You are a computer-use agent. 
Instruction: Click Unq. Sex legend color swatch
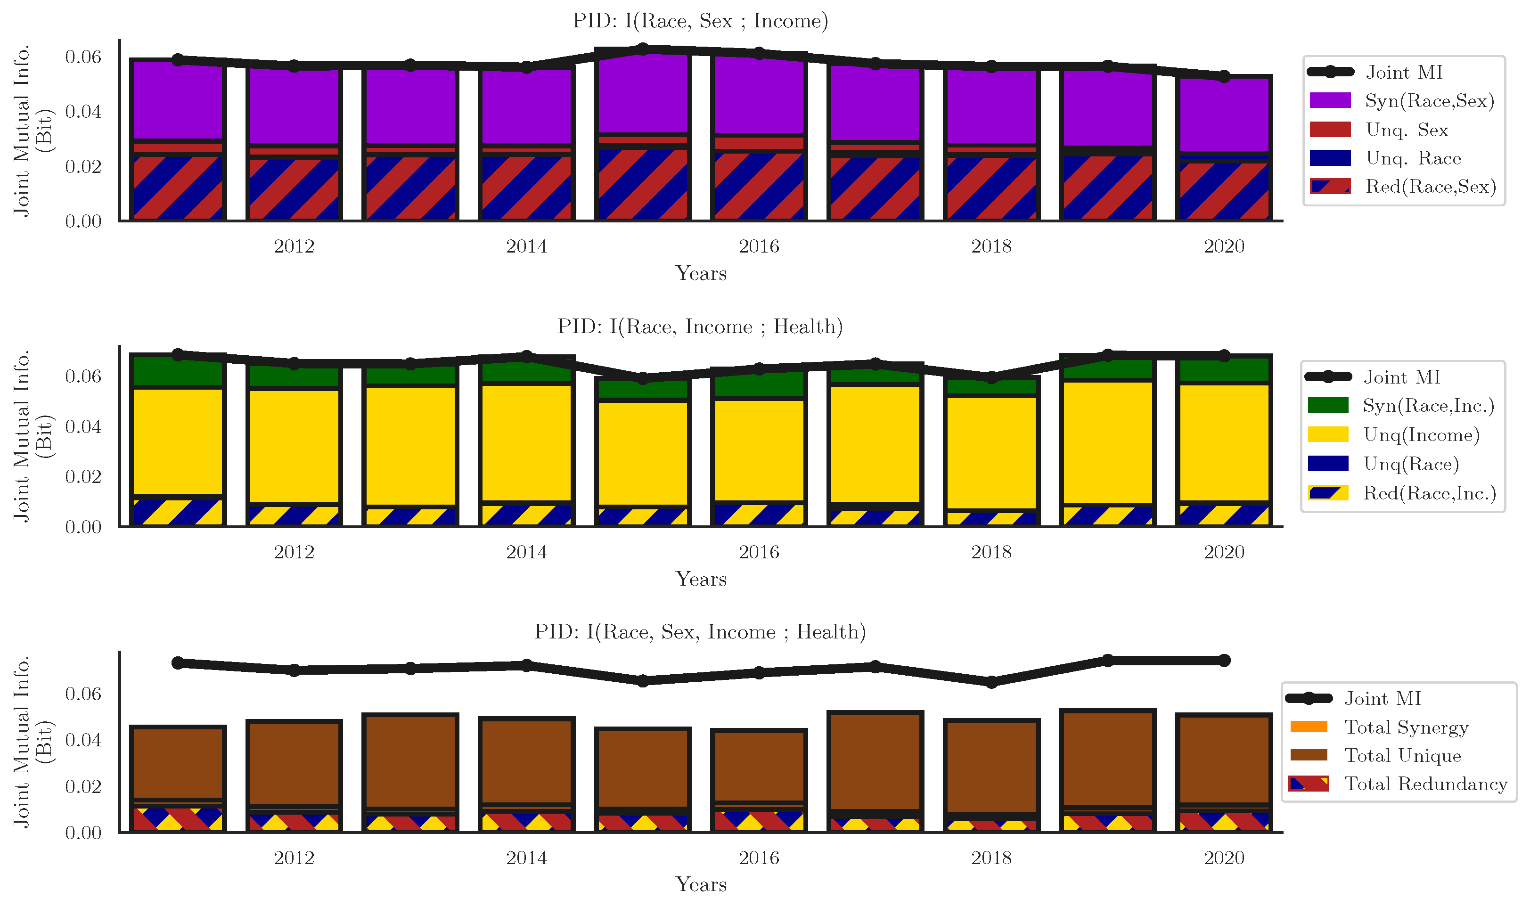pyautogui.click(x=1329, y=126)
